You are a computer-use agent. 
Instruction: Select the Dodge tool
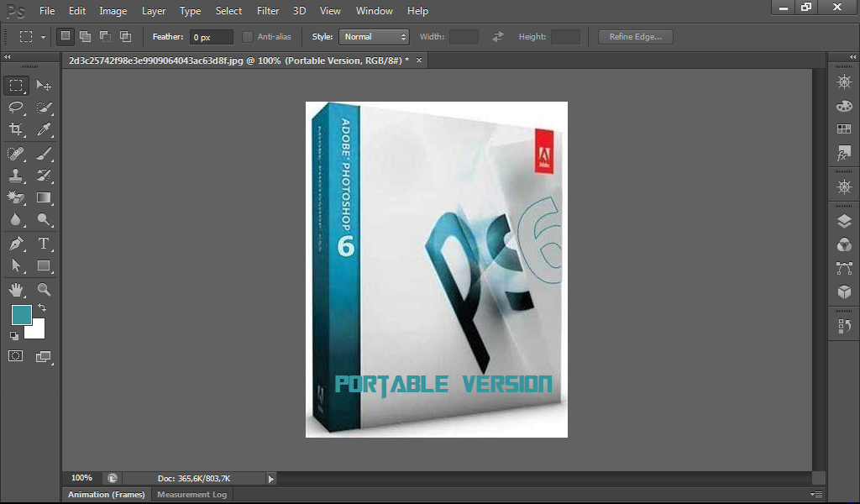pos(44,219)
